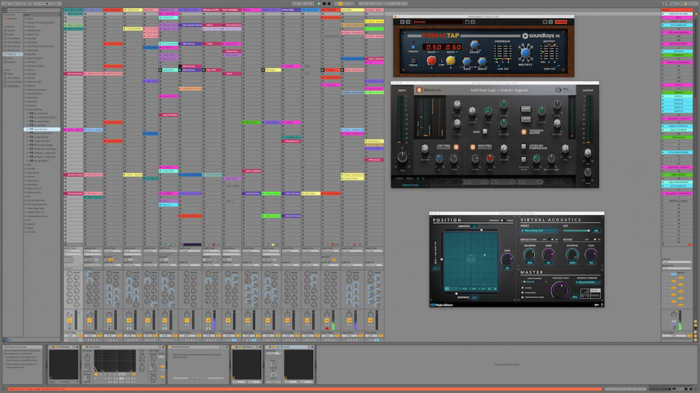Click the red A time knob in PrimalTap
Viewport: 700px width, 393px height.
[431, 61]
